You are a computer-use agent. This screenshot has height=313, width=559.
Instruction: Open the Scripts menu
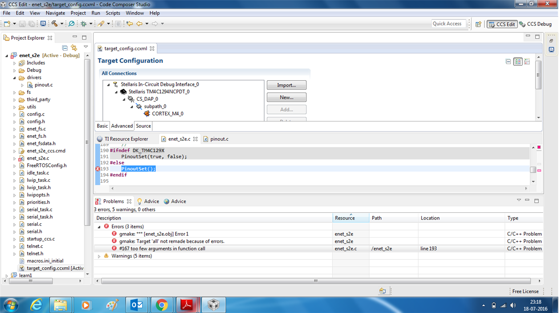tap(113, 13)
